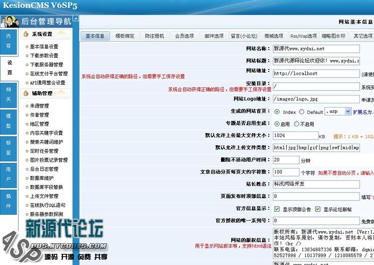Open the 模型 sidebar tab
The height and width of the screenshot is (265, 374).
8,121
